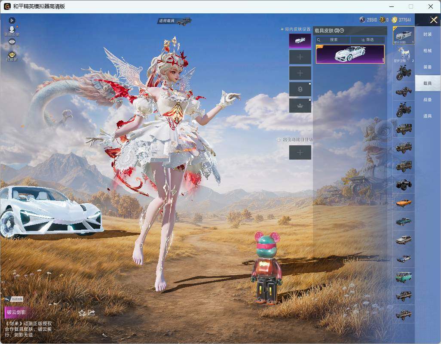Screen dimensions: 441x344
Task: Select the horse vehicle numbered 2
Action: [404, 54]
